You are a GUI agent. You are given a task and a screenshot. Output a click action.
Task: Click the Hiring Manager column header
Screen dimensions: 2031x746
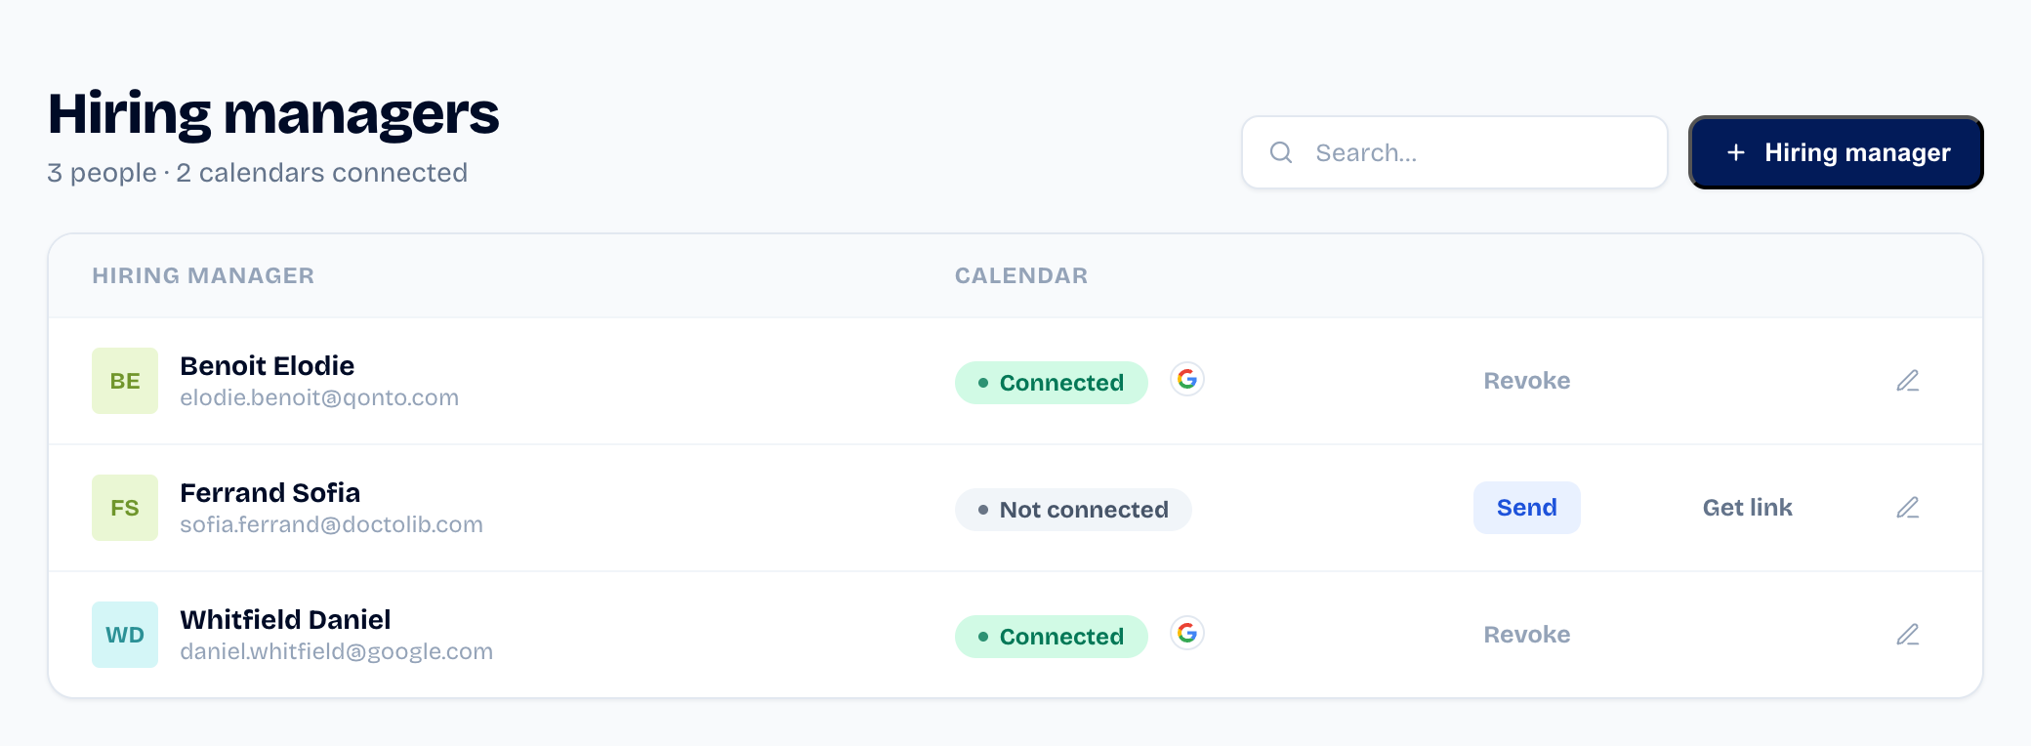[x=203, y=275]
